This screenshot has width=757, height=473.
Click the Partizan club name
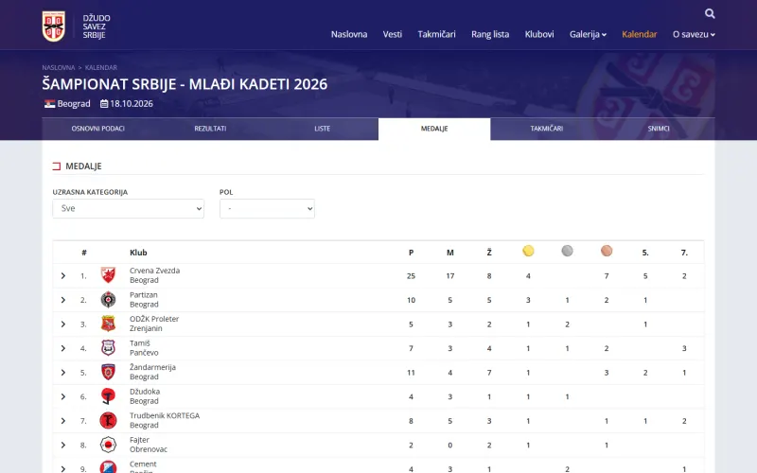tap(144, 295)
